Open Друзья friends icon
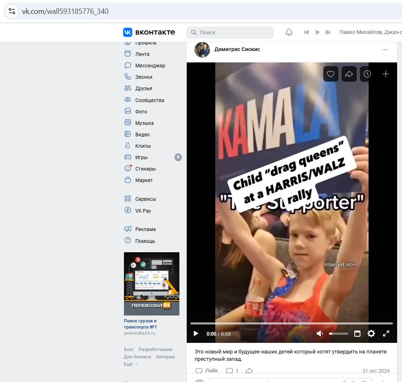The image size is (402, 382). point(128,88)
